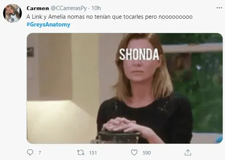
Task: Click the reply count 7
Action: coord(40,153)
